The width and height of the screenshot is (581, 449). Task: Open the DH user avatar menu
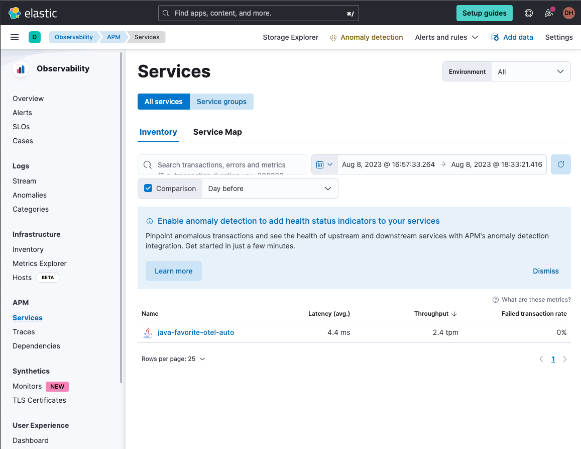coord(568,13)
